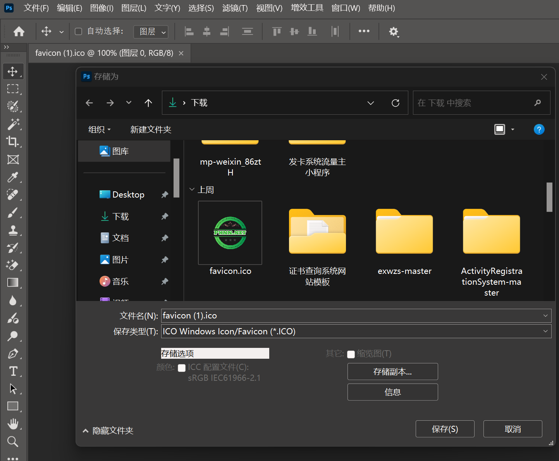559x461 pixels.
Task: Select the Rectangle shape tool
Action: [x=13, y=406]
